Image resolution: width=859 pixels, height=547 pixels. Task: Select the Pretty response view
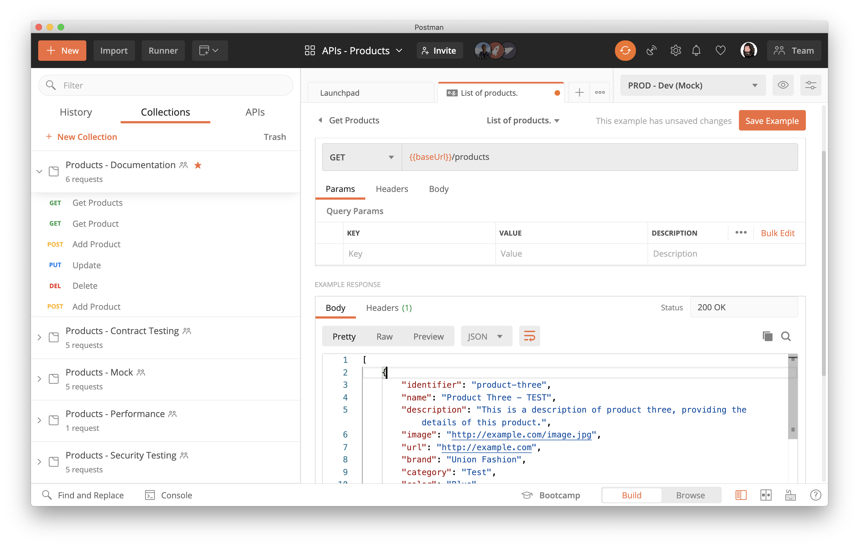pos(344,336)
